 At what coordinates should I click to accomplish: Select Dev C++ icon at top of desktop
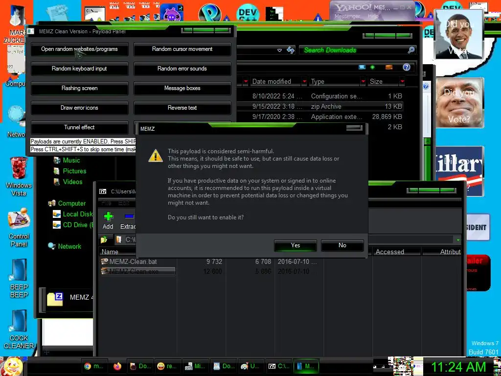tap(248, 13)
